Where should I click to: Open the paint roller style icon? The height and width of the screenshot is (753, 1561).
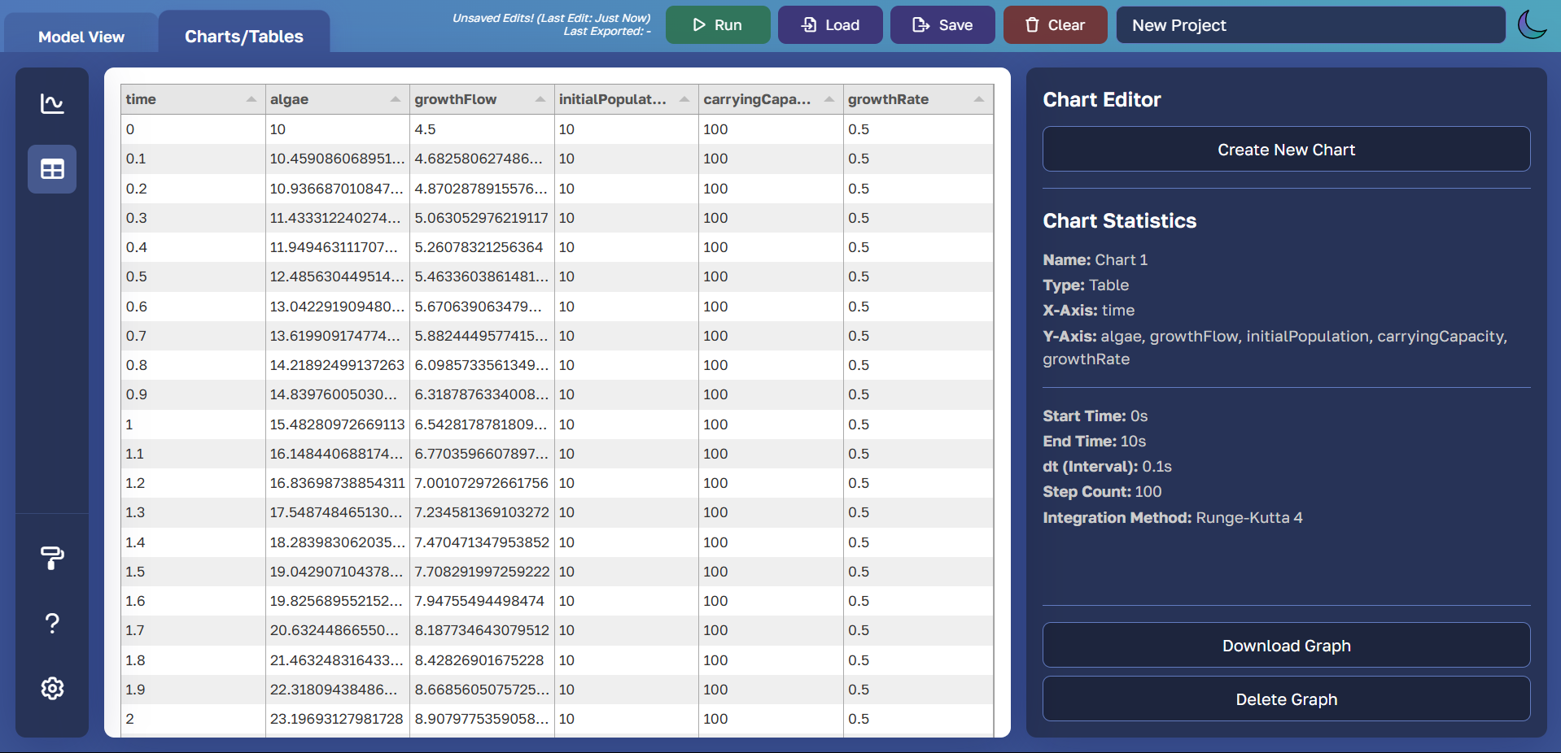point(52,558)
